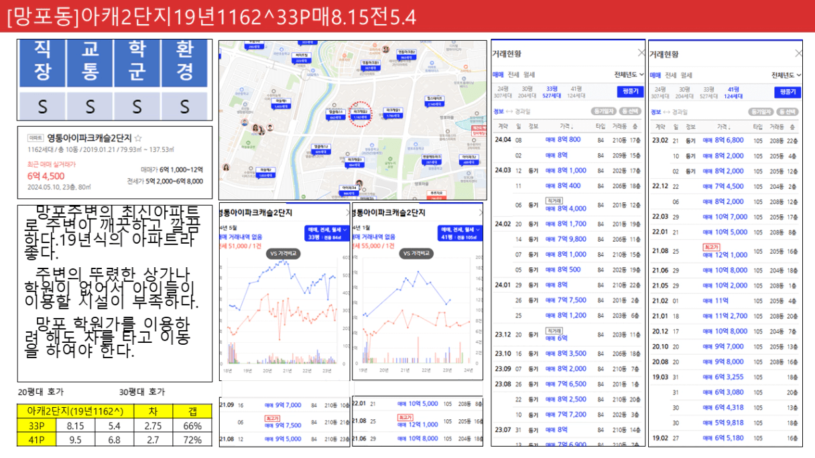Screen dimensions: 815x458
Task: Click the 직장 rating header
Action: coord(42,62)
